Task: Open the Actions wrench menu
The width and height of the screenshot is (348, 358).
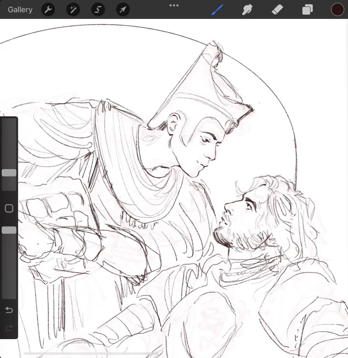Action: click(x=48, y=9)
